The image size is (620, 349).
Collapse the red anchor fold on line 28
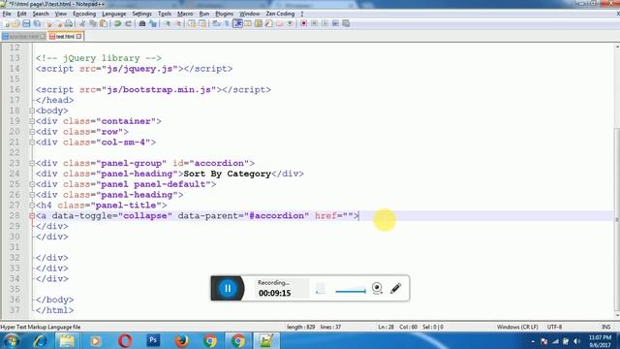(32, 215)
